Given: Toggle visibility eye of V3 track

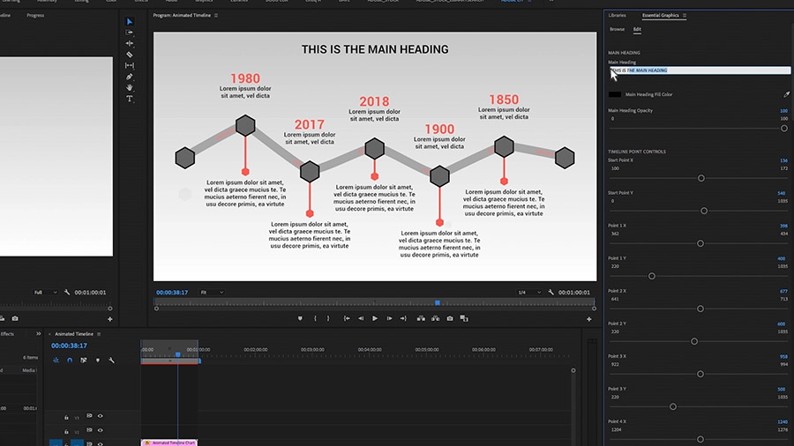Looking at the screenshot, I should click(x=101, y=416).
